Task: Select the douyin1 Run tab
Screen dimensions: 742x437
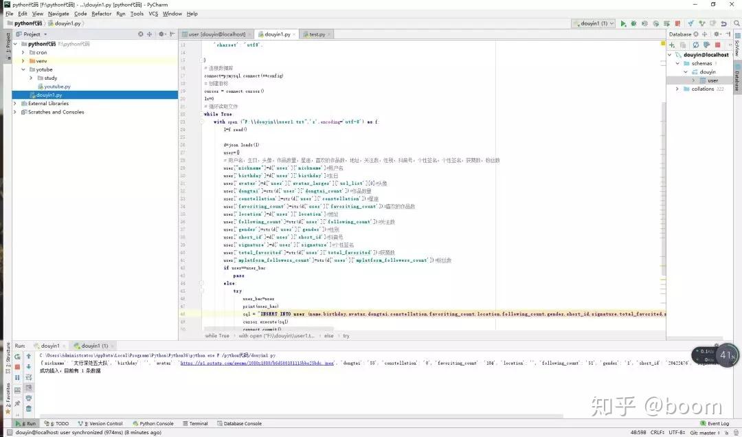Action: click(x=49, y=346)
